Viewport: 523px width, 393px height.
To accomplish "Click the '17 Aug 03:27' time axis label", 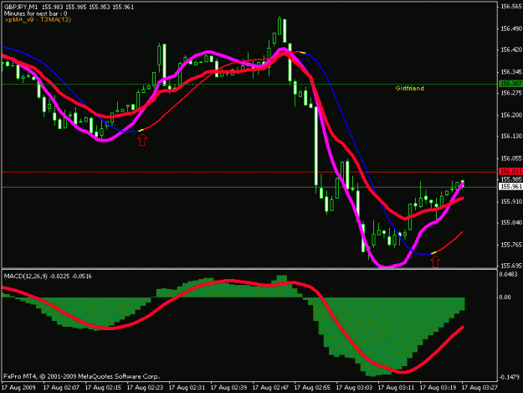I will [479, 388].
